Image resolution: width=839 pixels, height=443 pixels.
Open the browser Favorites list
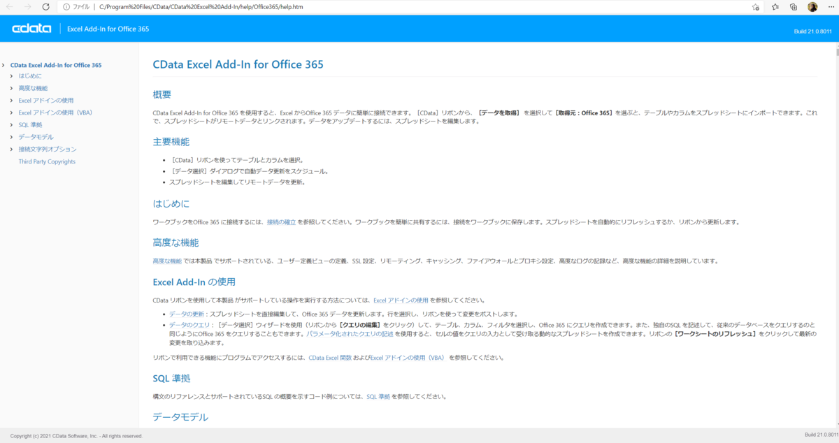[x=776, y=7]
